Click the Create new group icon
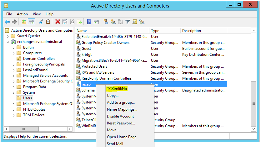 coord(113,22)
